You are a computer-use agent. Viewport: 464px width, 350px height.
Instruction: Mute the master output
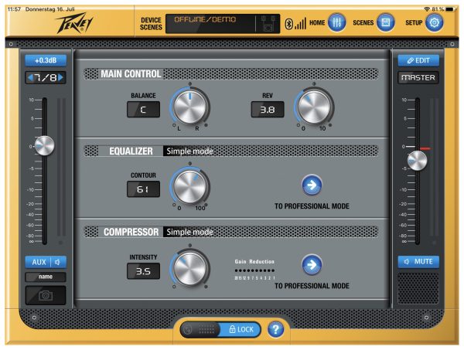(x=418, y=262)
